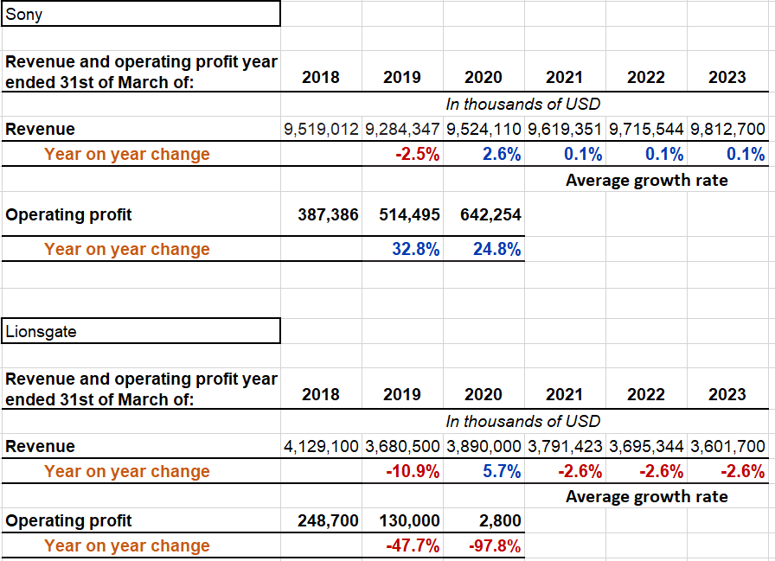Select Lionsgate Operating profit row label
This screenshot has width=775, height=561.
tap(68, 520)
